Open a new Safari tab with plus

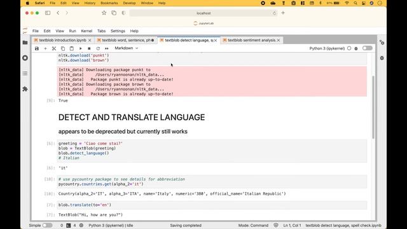pos(283,13)
